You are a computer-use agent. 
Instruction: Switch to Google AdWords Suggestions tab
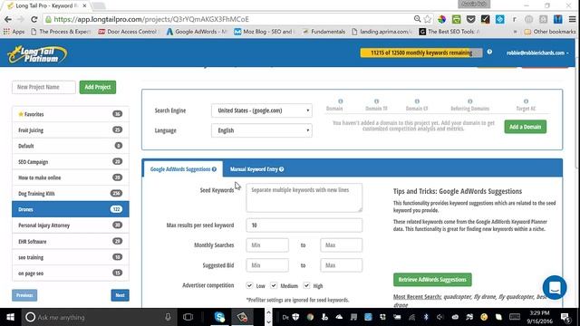point(183,169)
